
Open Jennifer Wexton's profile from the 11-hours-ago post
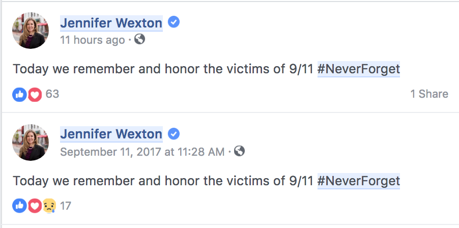pos(111,23)
